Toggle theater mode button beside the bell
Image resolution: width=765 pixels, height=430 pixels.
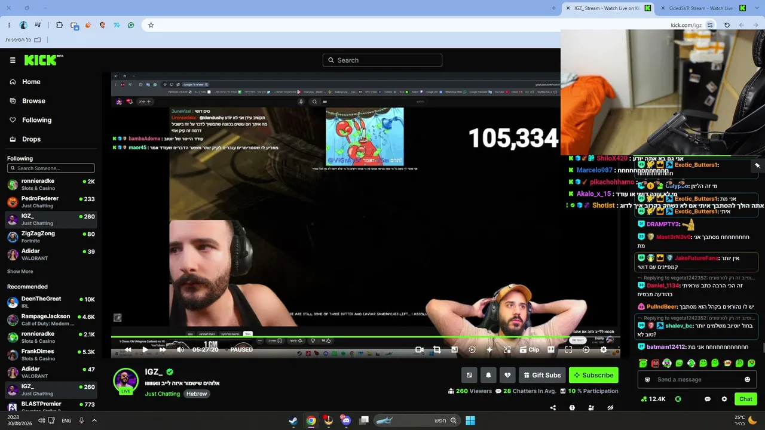coord(469,375)
